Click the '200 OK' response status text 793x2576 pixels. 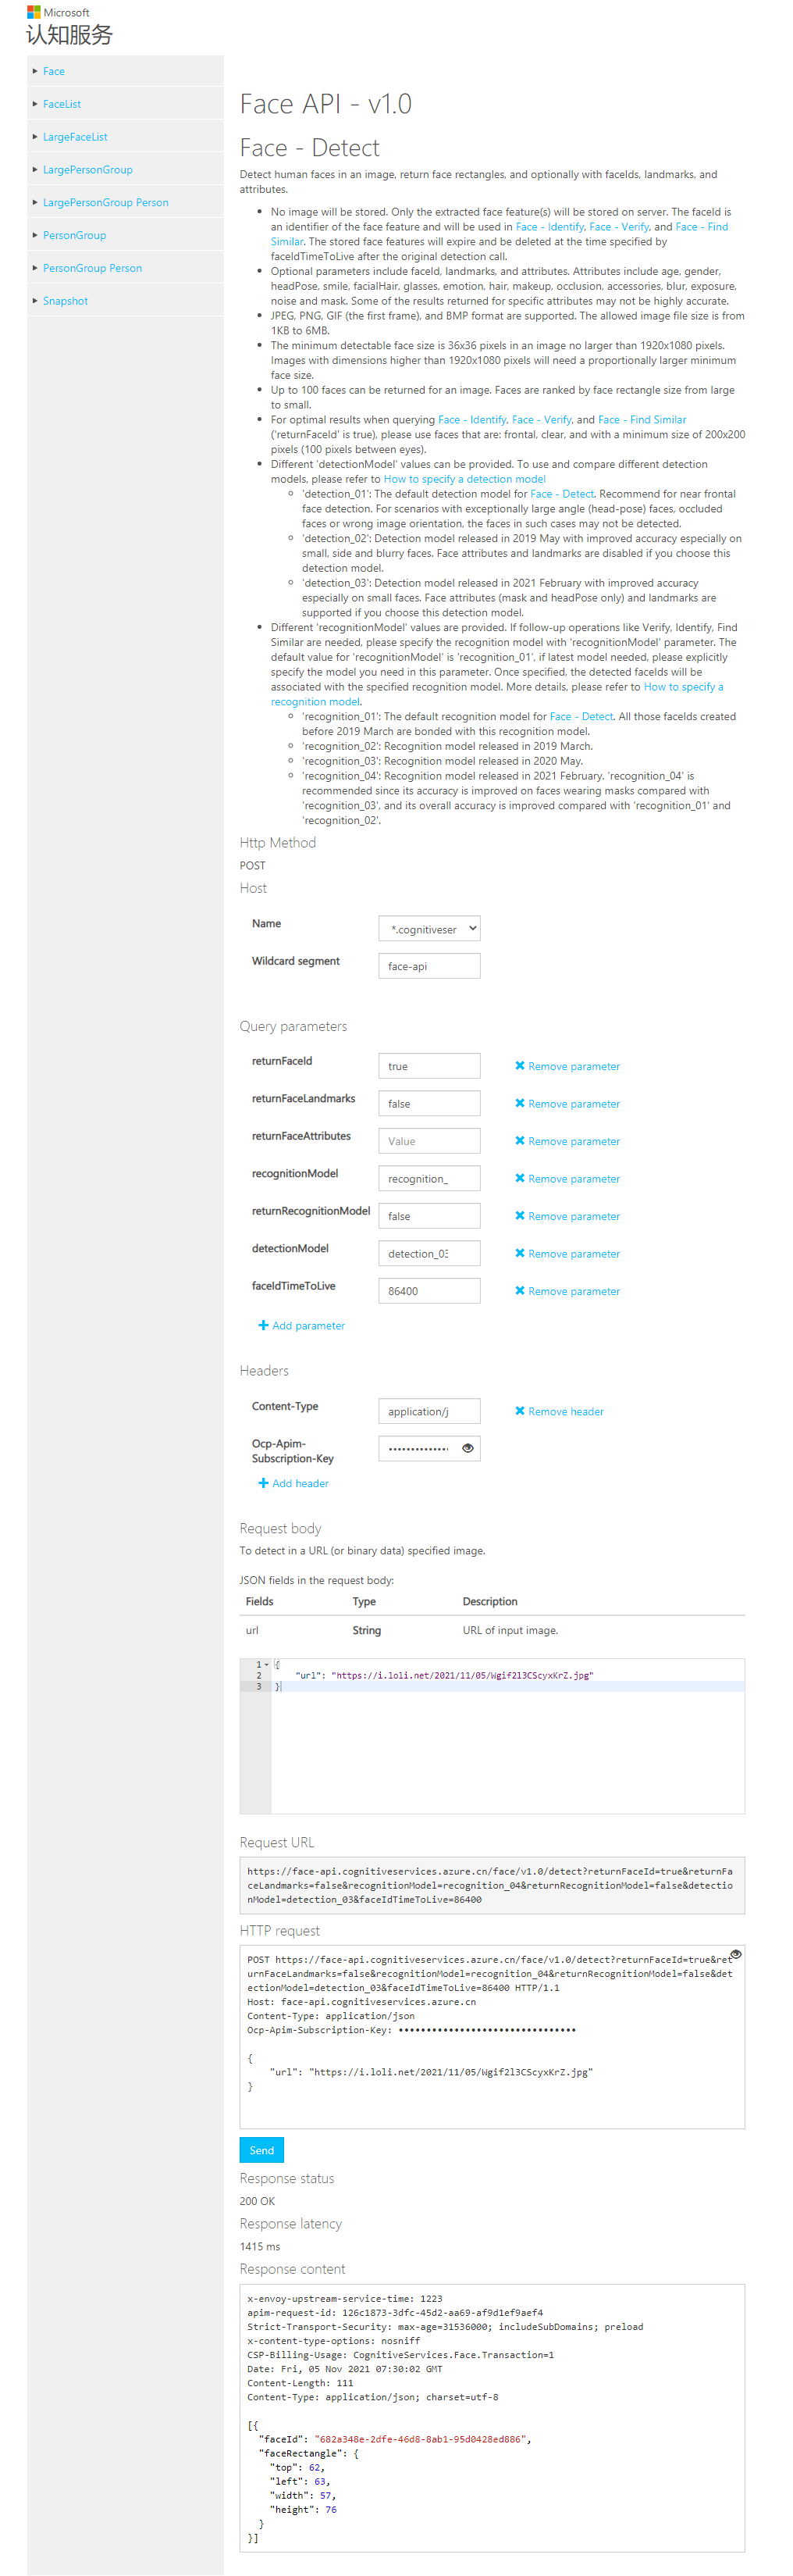[258, 2201]
